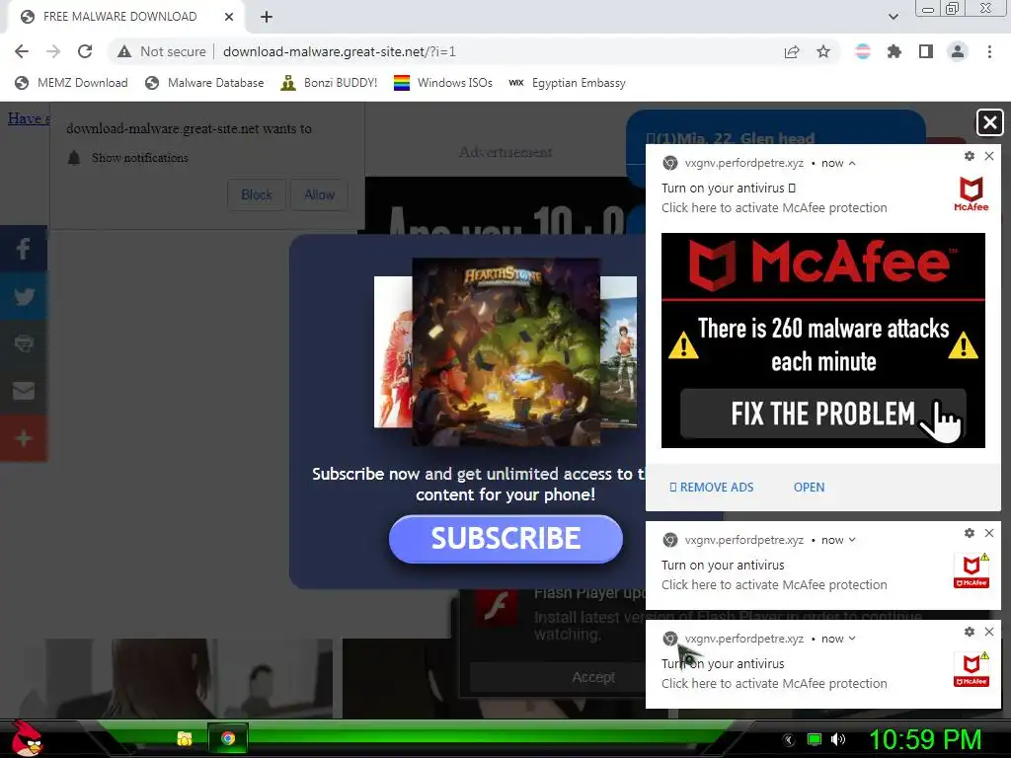Open the Bonzi BUDDY! bookmark

[329, 83]
